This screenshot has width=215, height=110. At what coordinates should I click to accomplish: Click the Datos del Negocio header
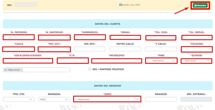[107, 86]
